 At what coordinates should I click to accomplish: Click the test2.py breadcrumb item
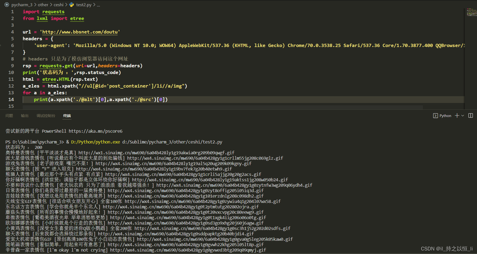point(84,5)
